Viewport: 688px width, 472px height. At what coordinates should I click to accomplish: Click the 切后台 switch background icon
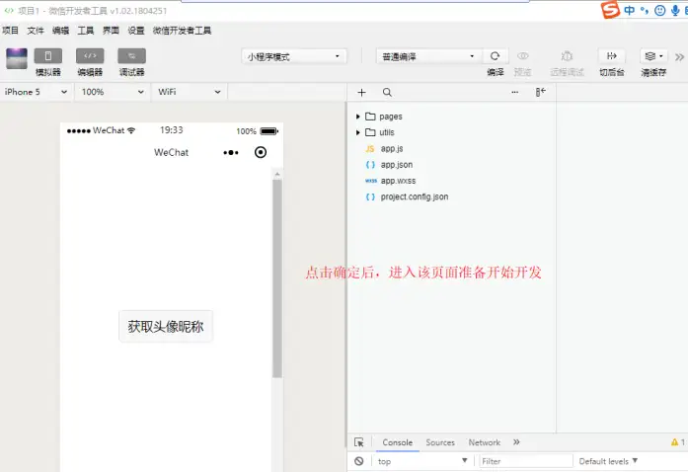(612, 56)
